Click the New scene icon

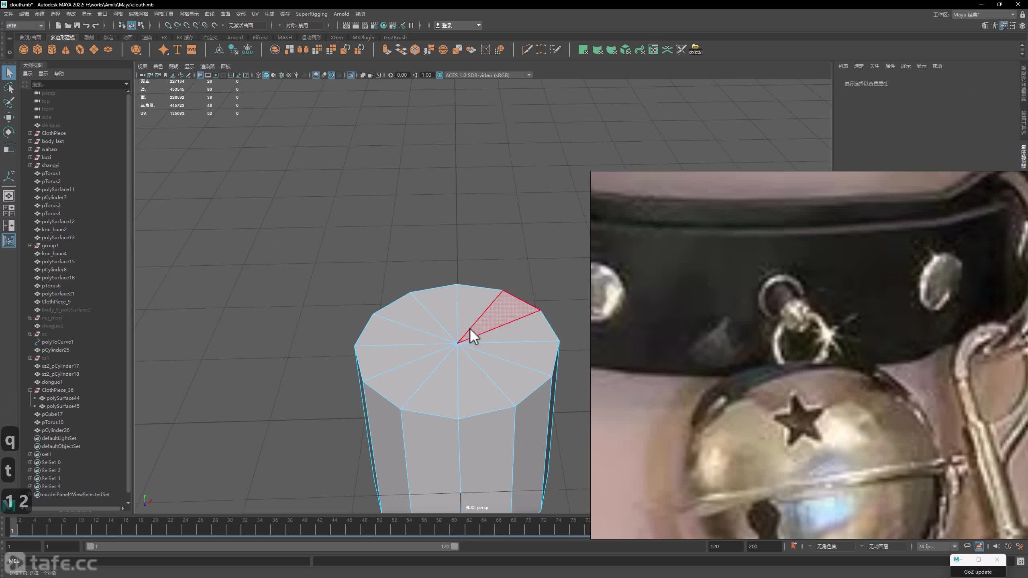point(58,25)
